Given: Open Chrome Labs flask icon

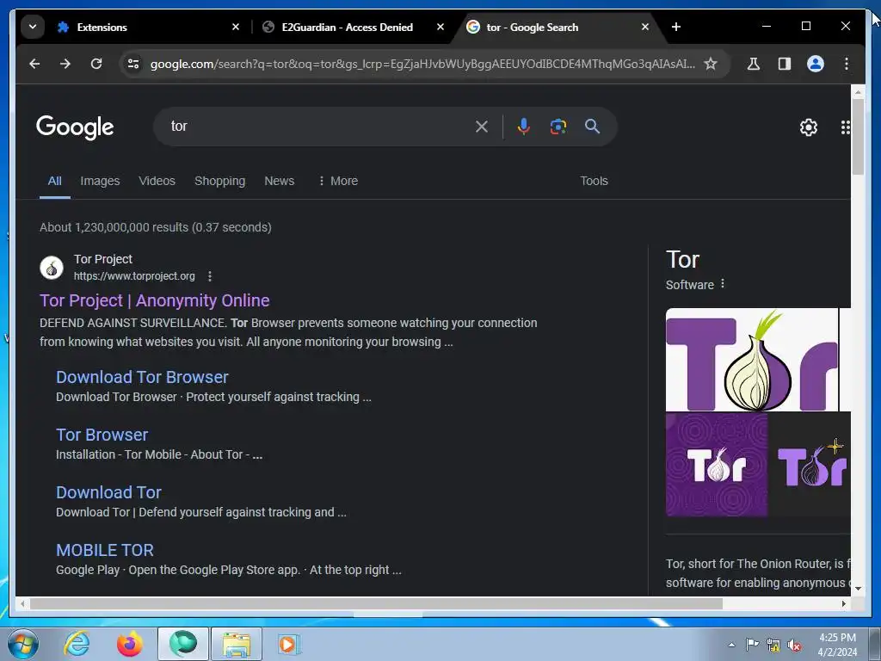Looking at the screenshot, I should point(754,64).
